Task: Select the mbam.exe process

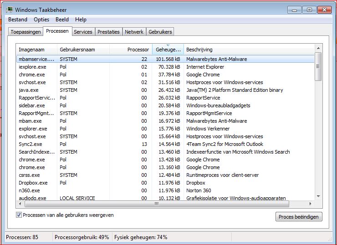Action: point(165,121)
